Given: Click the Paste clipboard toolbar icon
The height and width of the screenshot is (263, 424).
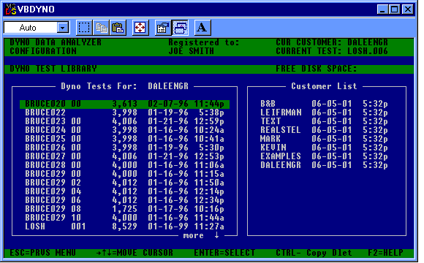Looking at the screenshot, I should coord(118,28).
